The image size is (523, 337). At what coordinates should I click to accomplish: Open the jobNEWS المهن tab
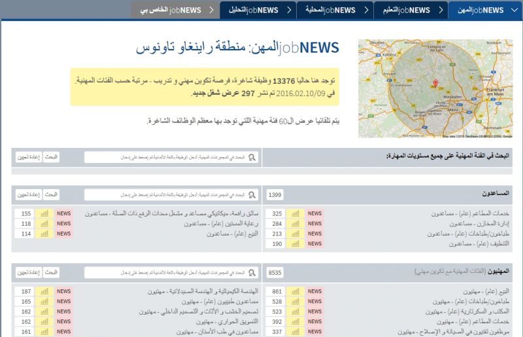tap(485, 10)
